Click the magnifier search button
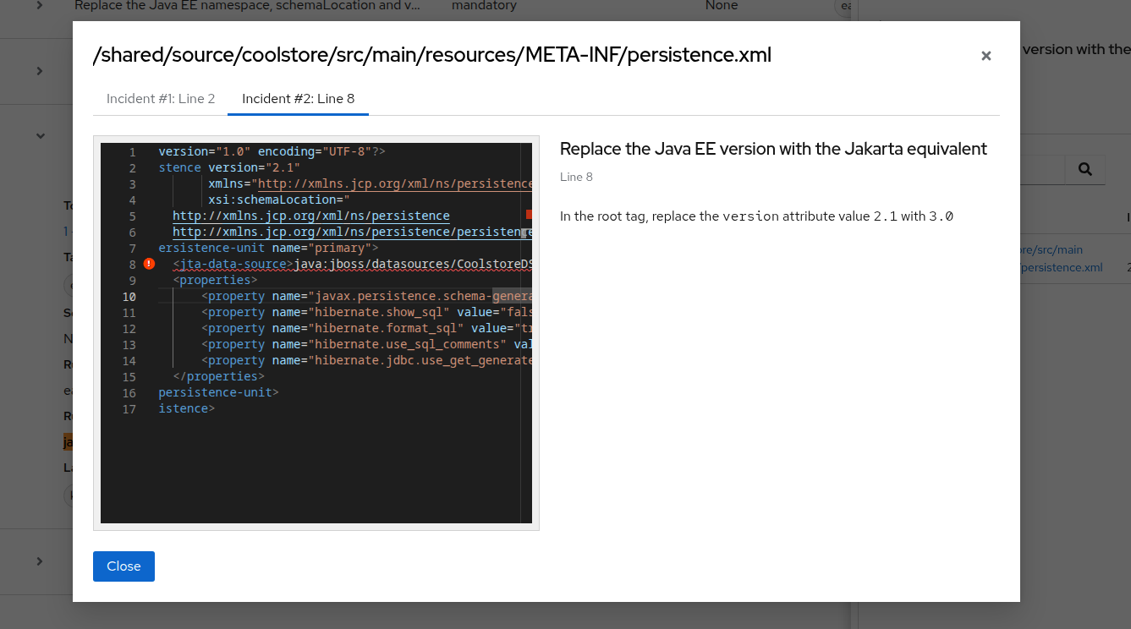1131x629 pixels. pyautogui.click(x=1084, y=169)
